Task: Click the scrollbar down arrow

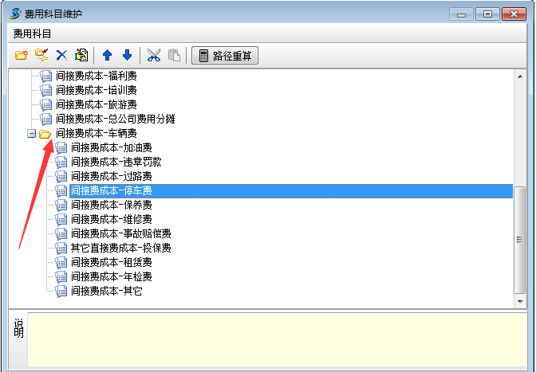Action: [520, 302]
